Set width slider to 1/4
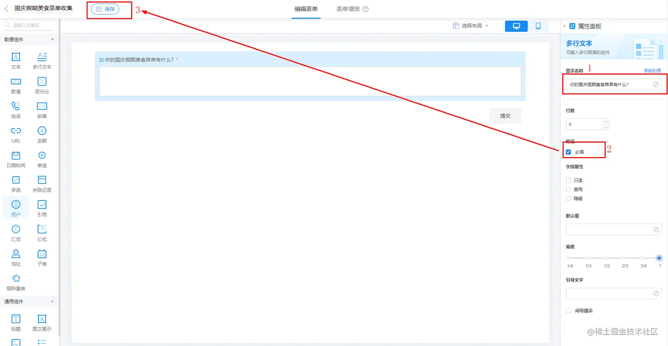The width and height of the screenshot is (668, 346). tap(569, 258)
